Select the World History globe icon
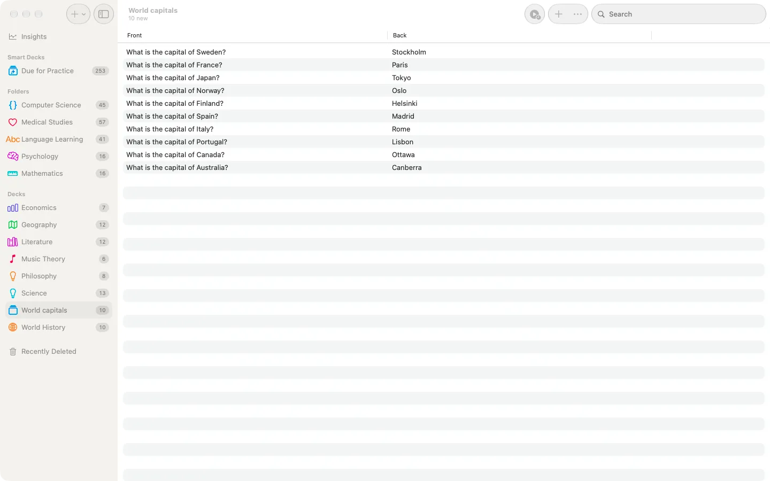 point(13,328)
